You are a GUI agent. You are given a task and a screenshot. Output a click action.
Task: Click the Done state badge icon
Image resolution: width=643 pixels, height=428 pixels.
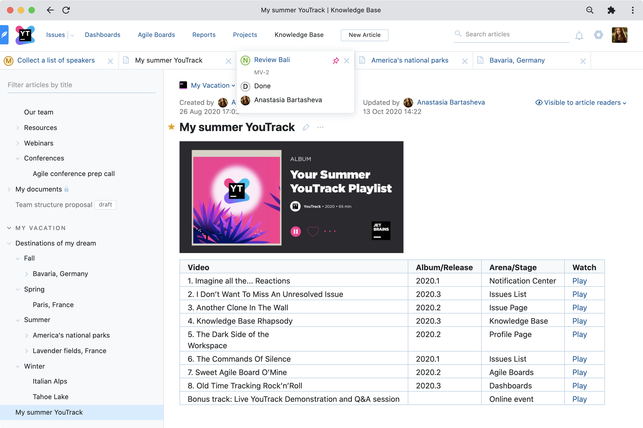point(245,86)
